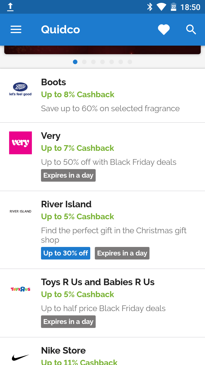This screenshot has height=365, width=205.
Task: Tap the Quidco app title
Action: click(x=60, y=30)
